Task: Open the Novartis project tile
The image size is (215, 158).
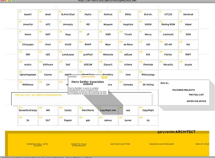Action: pyautogui.click(x=168, y=64)
